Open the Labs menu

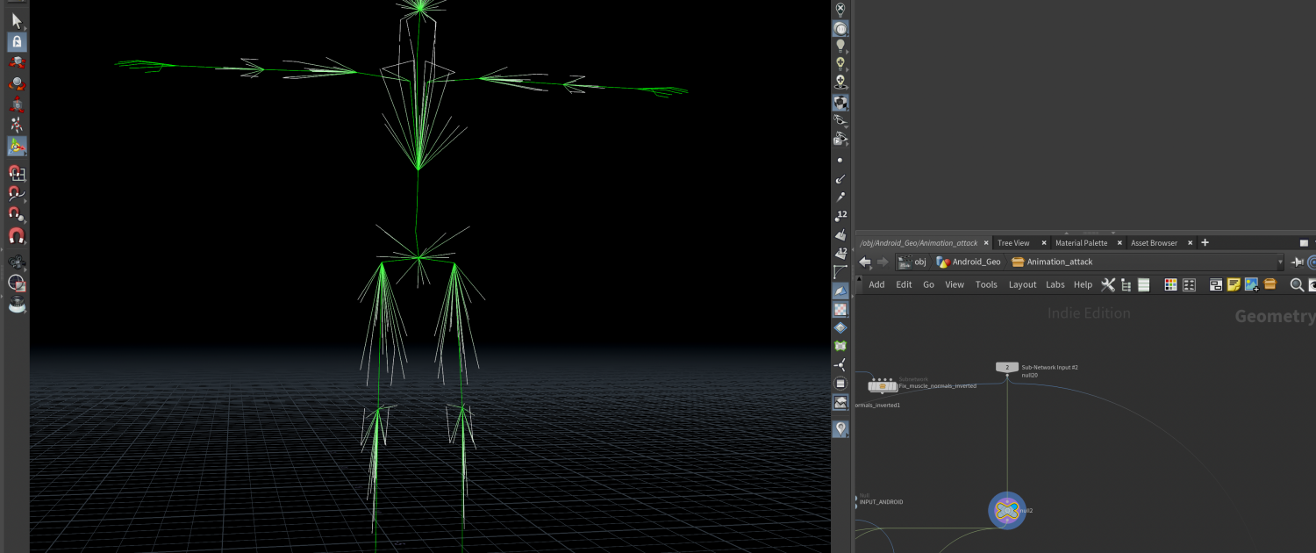pos(1055,284)
